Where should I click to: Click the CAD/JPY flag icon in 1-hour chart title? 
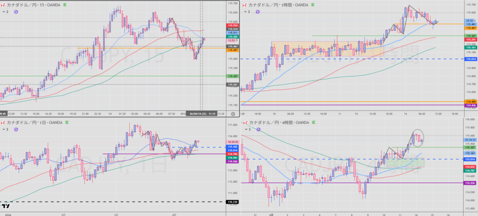point(245,5)
